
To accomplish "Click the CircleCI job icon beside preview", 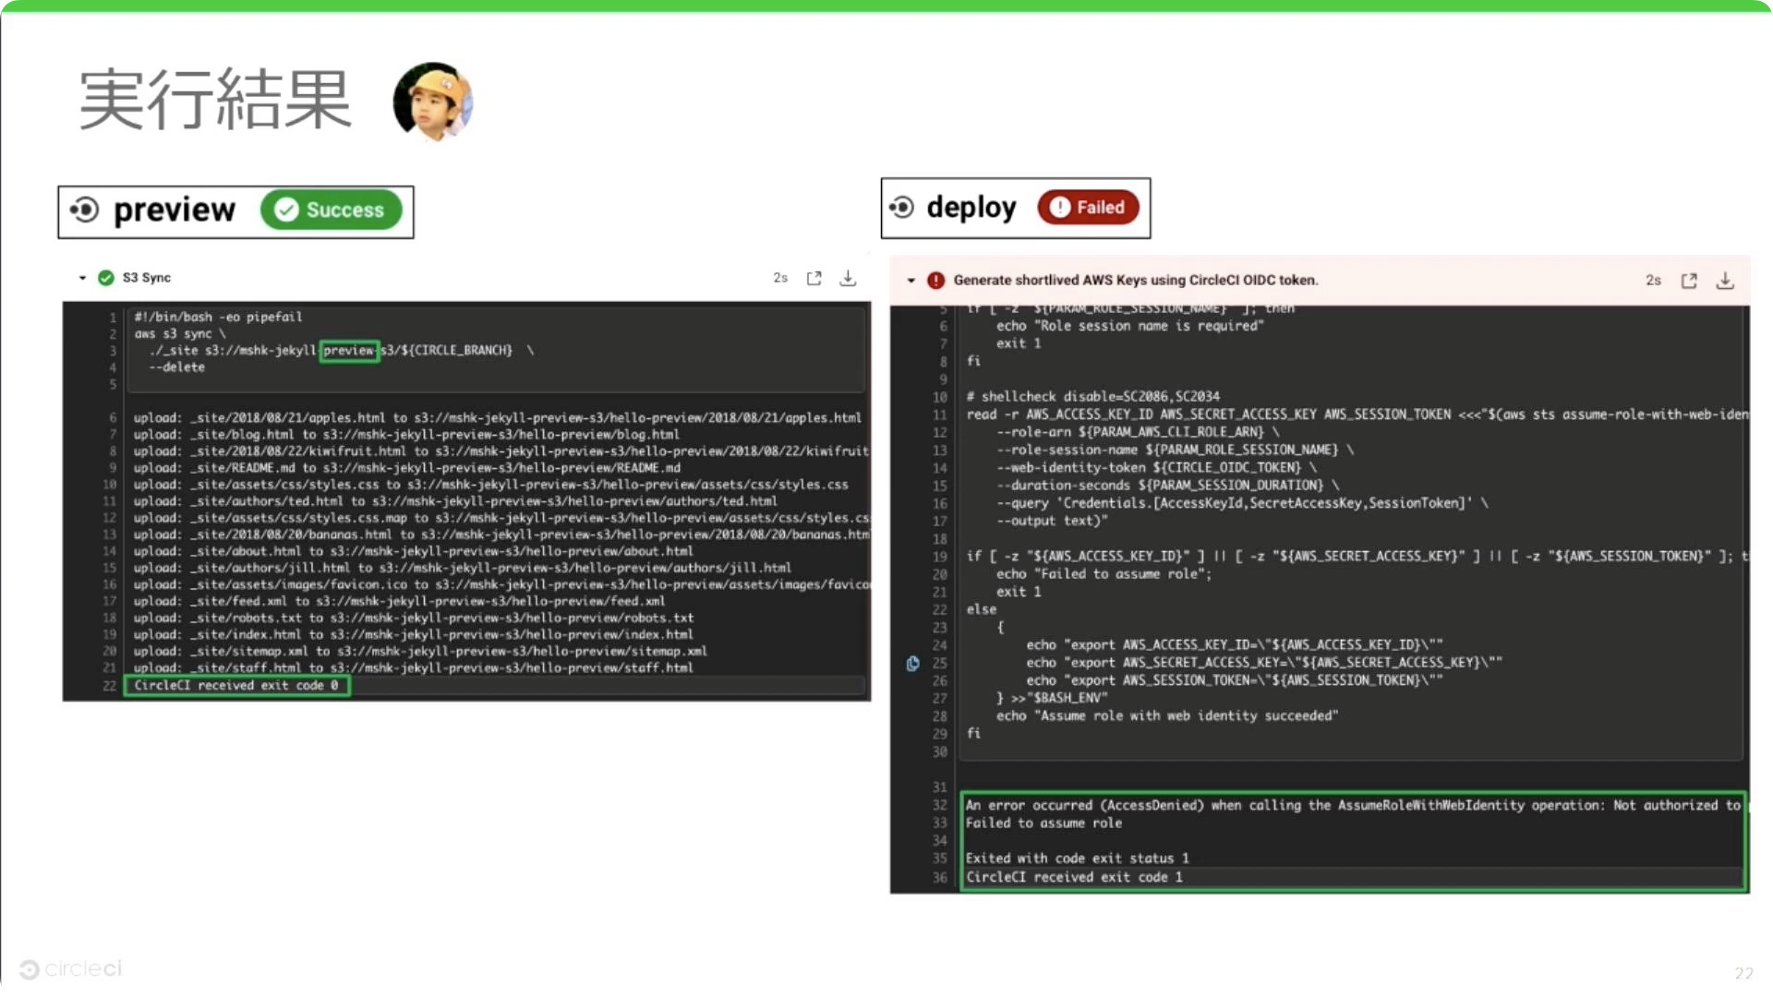I will point(85,210).
